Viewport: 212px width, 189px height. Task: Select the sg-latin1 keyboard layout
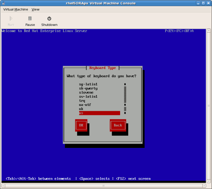[x=88, y=84]
